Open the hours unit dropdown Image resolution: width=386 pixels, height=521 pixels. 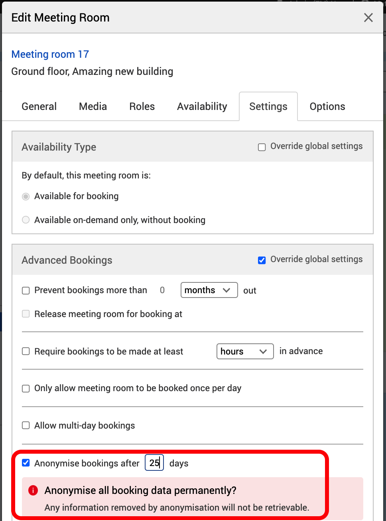tap(245, 351)
